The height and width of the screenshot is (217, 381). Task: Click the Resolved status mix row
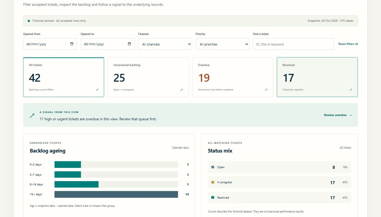(x=280, y=198)
